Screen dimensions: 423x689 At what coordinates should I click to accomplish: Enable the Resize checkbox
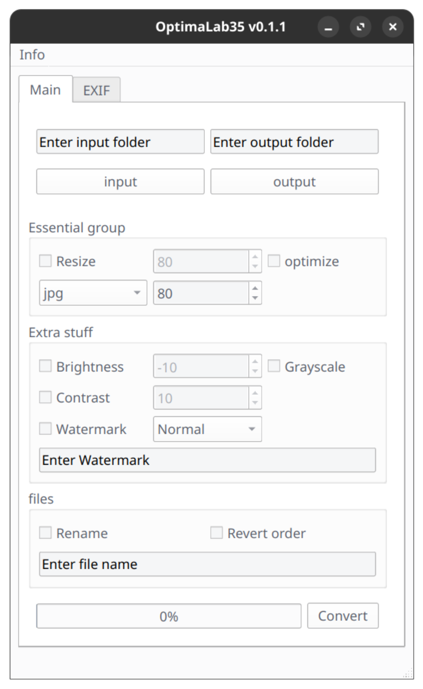[45, 261]
